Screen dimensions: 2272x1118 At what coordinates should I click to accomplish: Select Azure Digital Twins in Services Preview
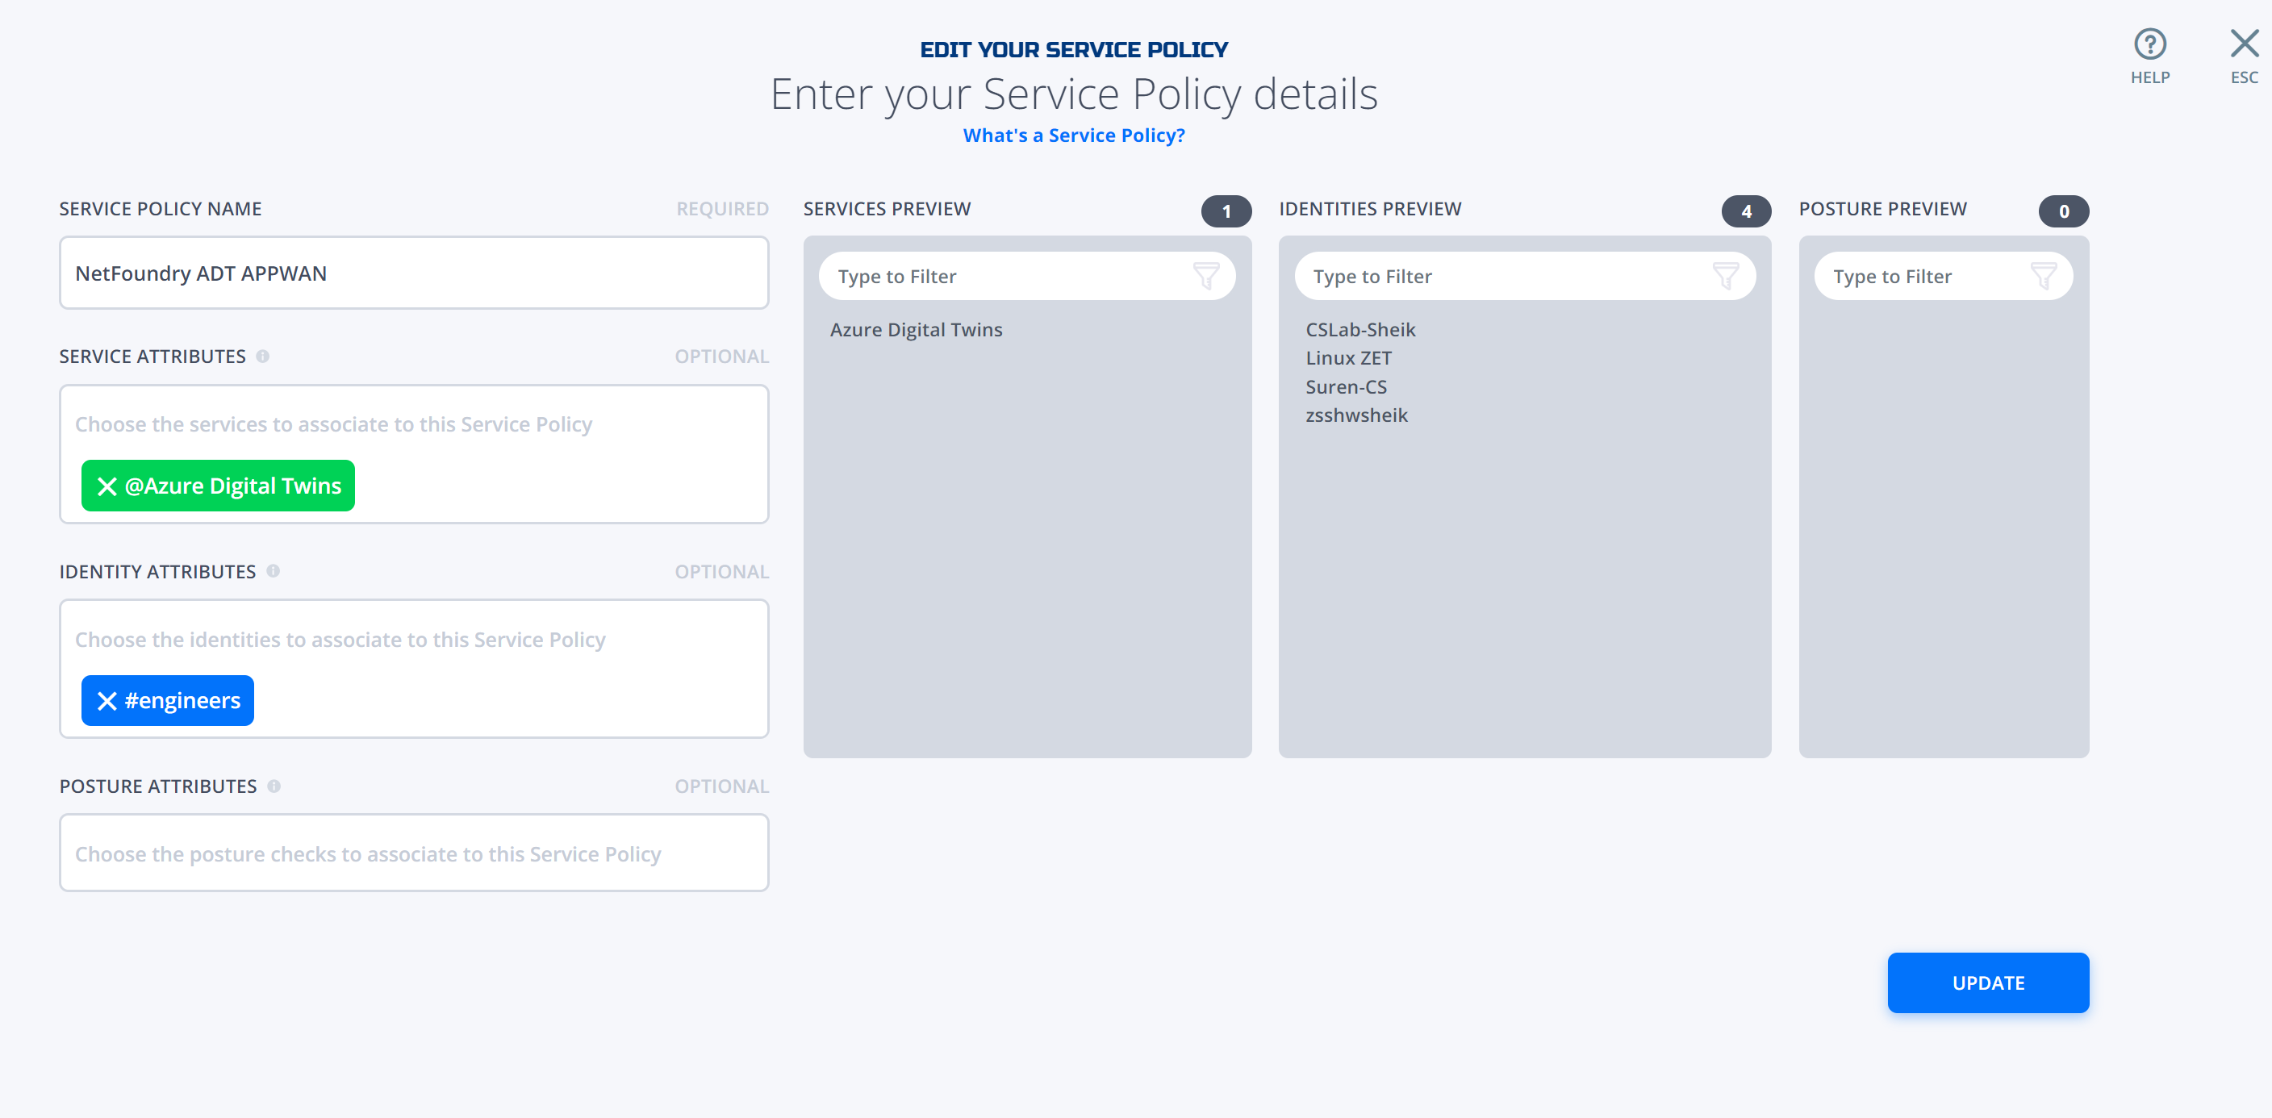tap(916, 330)
